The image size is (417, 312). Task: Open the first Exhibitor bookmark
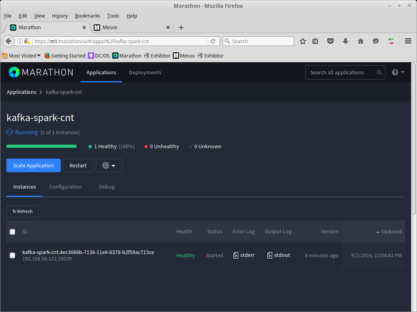coord(157,56)
